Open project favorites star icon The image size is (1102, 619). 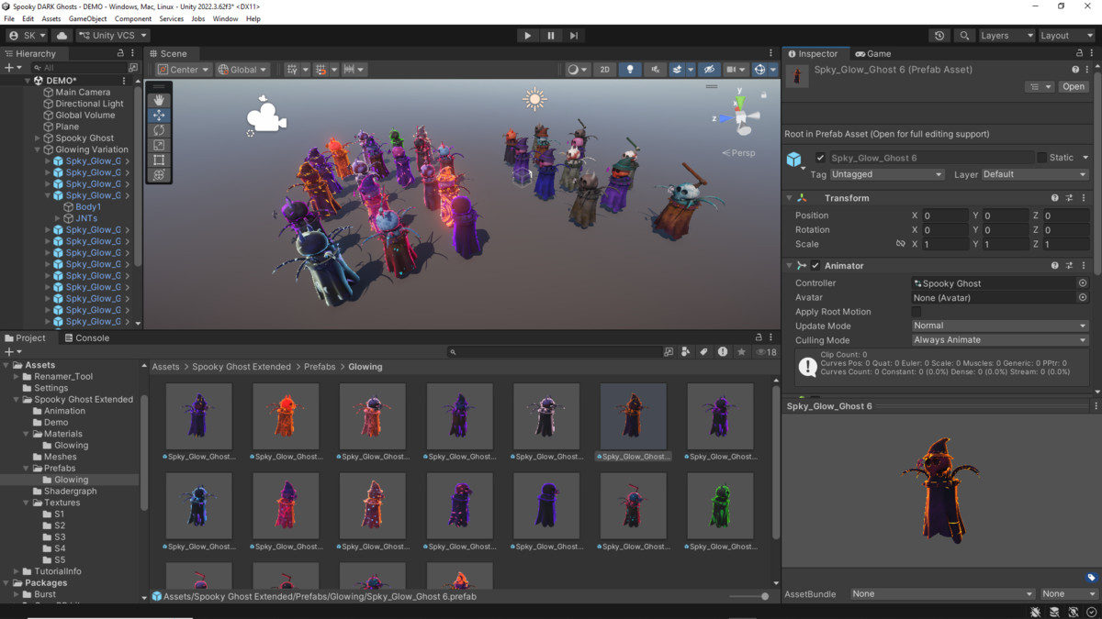tap(741, 352)
